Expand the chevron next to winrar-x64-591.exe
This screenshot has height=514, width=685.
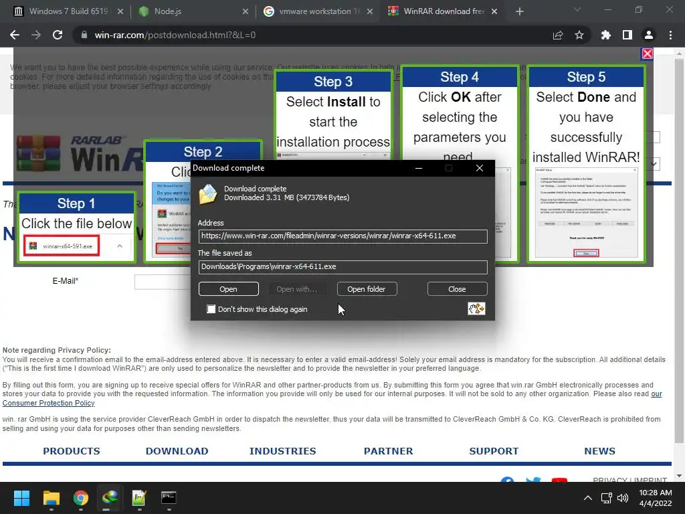point(120,246)
